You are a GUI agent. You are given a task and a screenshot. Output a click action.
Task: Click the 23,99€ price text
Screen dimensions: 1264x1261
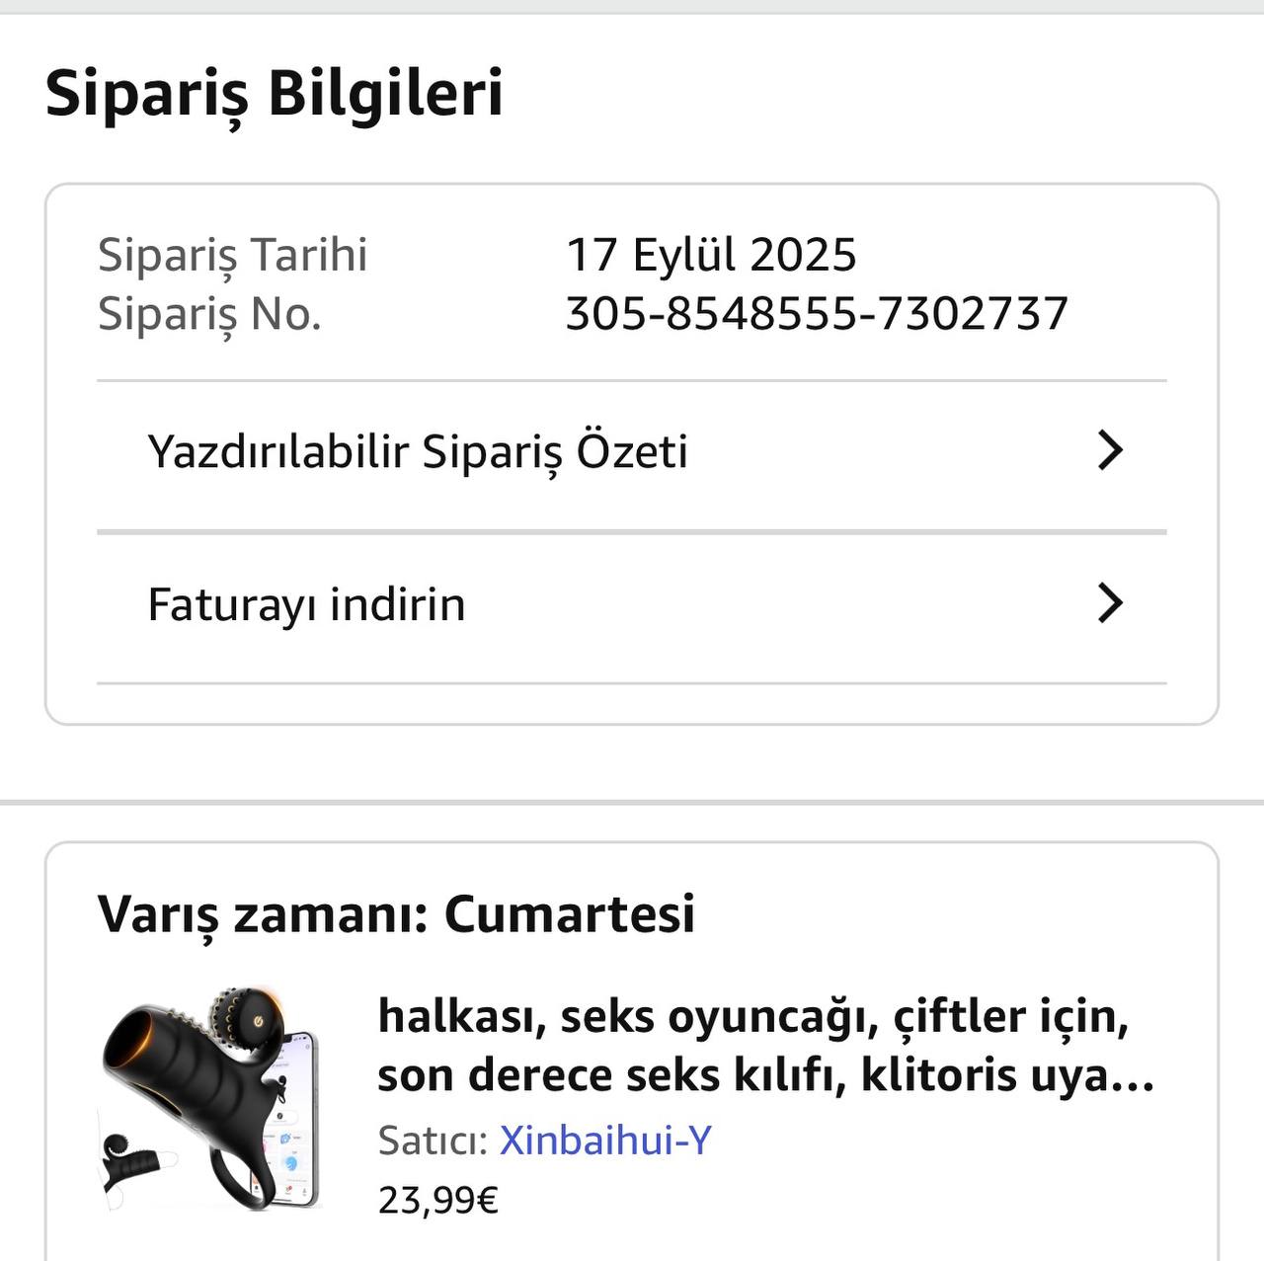click(438, 1200)
